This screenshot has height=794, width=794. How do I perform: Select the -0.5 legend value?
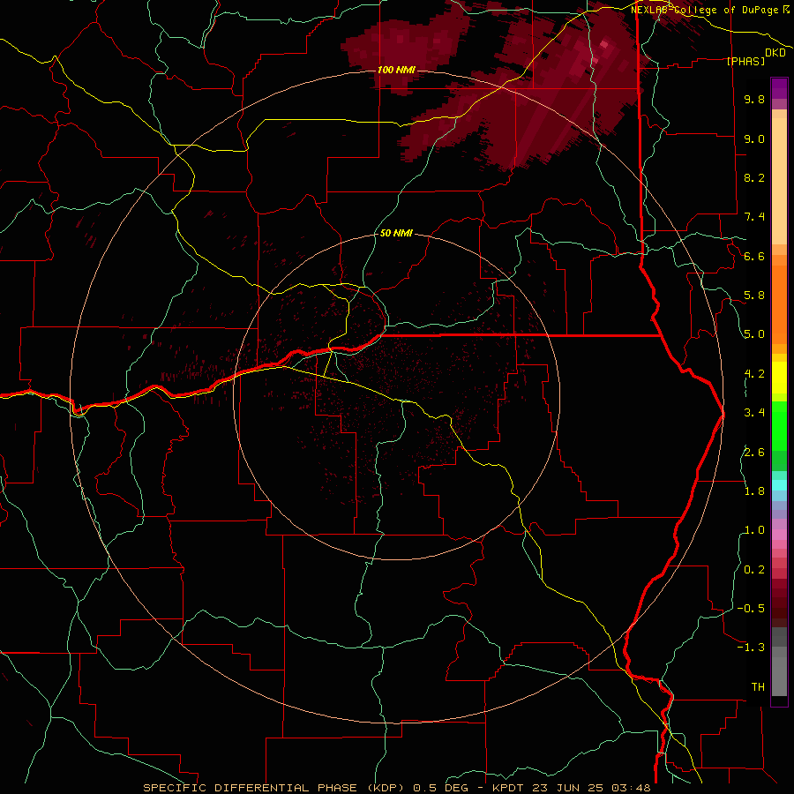coord(751,609)
